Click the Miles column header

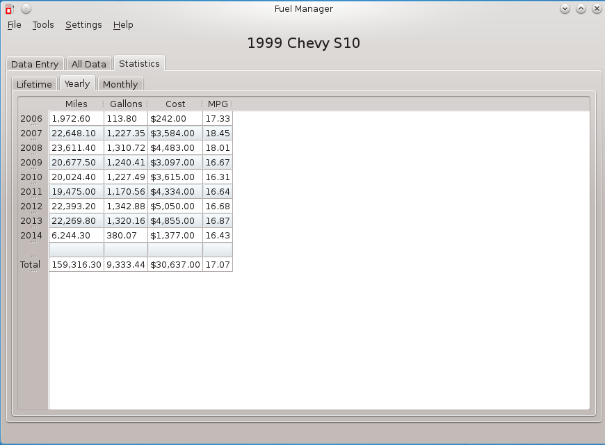point(76,104)
